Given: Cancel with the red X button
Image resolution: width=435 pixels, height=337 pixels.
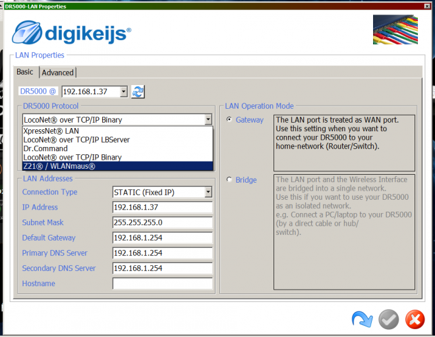Looking at the screenshot, I should click(x=415, y=319).
